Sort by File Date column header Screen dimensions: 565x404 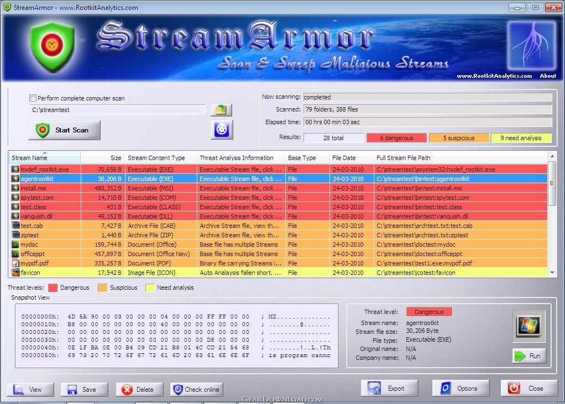click(352, 157)
